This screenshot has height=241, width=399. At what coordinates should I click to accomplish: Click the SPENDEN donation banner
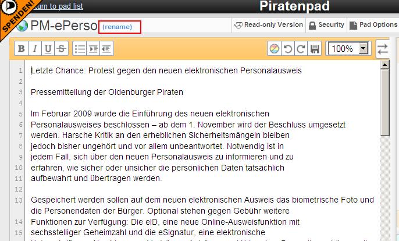pyautogui.click(x=15, y=16)
